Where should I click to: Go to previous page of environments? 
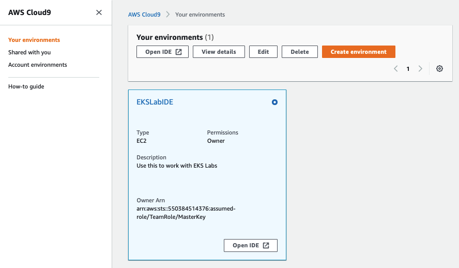tap(396, 68)
